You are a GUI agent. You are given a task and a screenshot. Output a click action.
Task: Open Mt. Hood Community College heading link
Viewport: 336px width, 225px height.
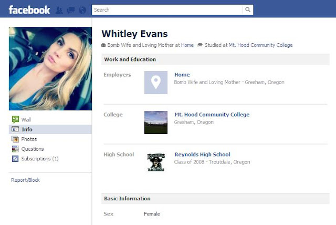pyautogui.click(x=212, y=115)
